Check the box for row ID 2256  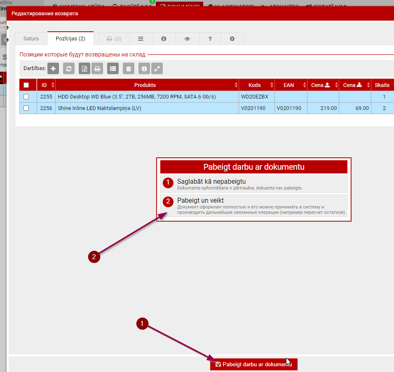pyautogui.click(x=26, y=108)
